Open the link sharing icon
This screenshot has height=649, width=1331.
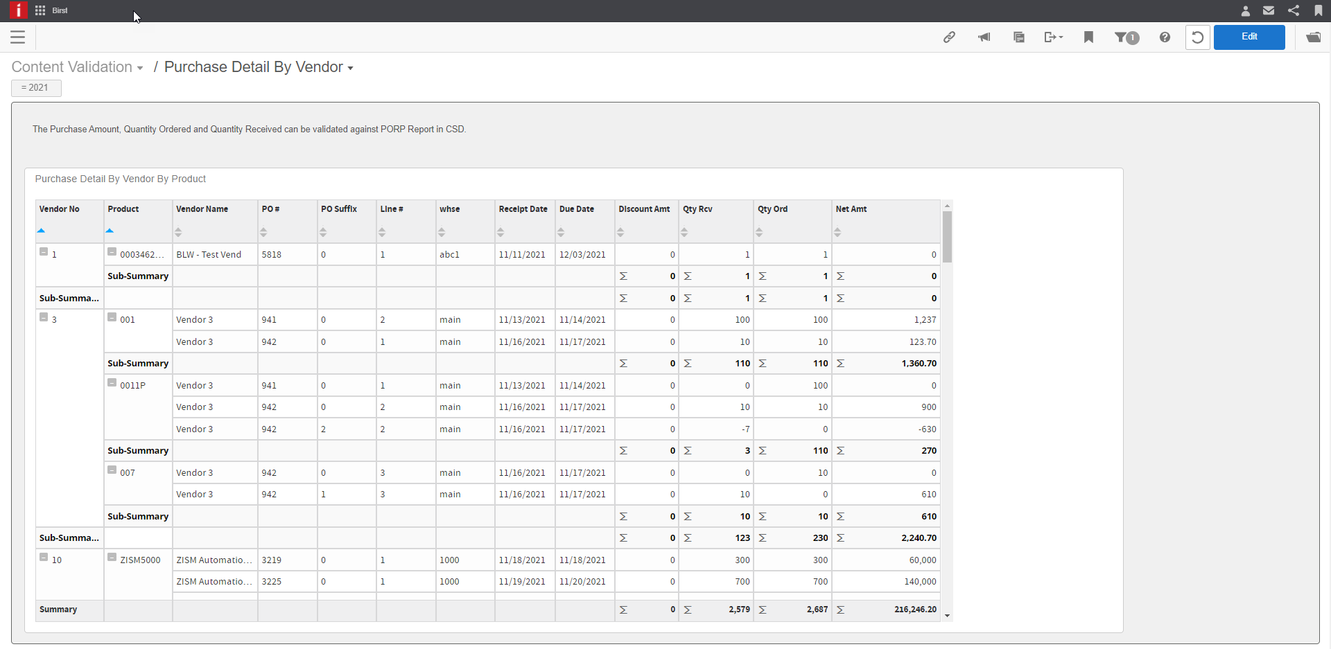pyautogui.click(x=949, y=37)
